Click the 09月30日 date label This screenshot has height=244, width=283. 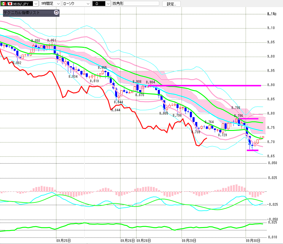(253, 240)
